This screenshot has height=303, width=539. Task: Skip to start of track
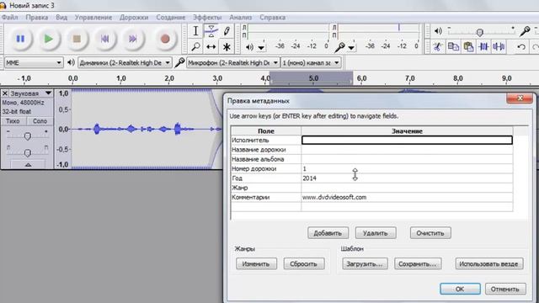coord(104,39)
